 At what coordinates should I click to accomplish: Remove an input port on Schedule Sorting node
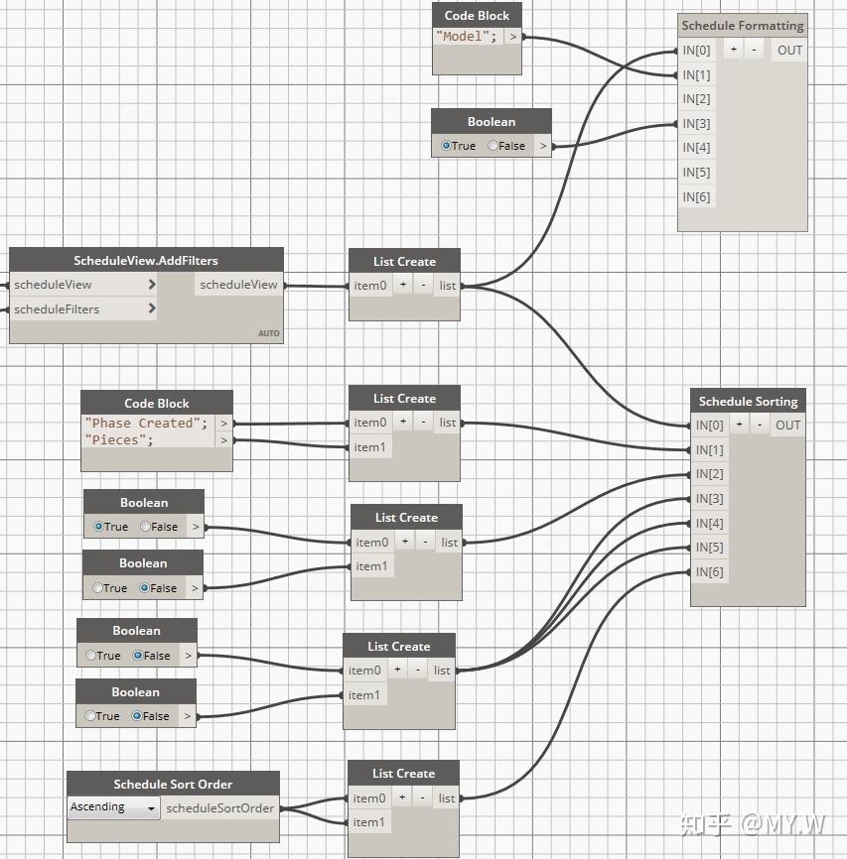(x=760, y=425)
